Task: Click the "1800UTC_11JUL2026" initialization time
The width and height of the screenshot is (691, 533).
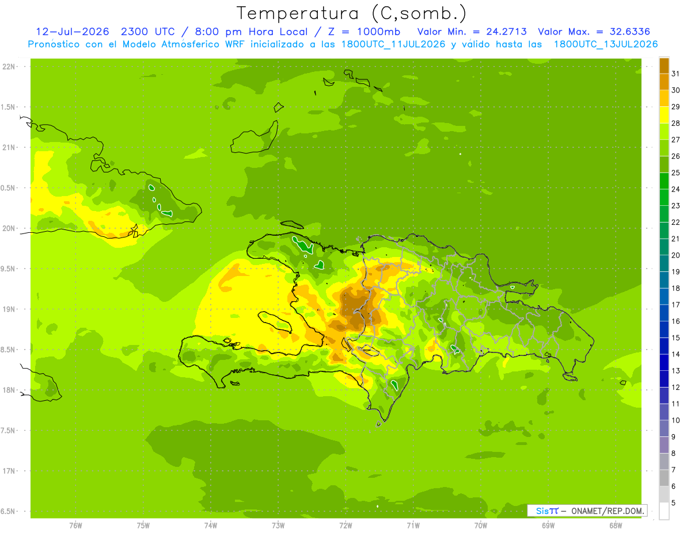Action: click(x=394, y=44)
